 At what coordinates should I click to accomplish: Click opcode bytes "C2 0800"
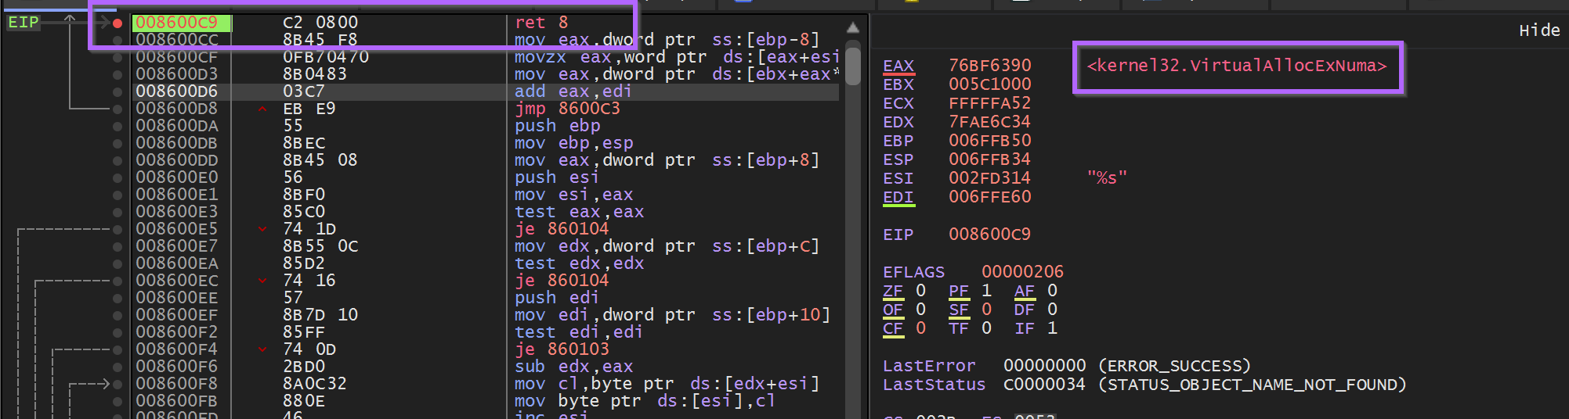pos(320,23)
